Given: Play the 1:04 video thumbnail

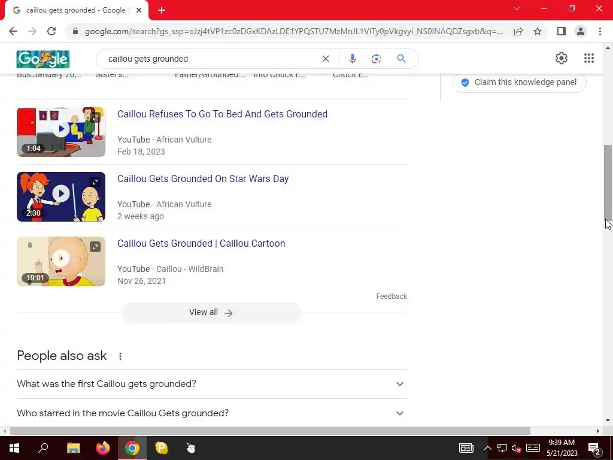Looking at the screenshot, I should [x=61, y=132].
